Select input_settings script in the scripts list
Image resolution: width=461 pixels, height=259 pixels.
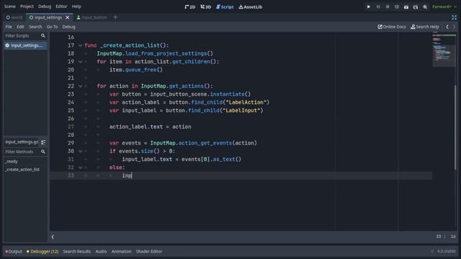[x=25, y=45]
